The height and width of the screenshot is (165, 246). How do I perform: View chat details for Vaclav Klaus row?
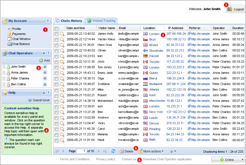(x=62, y=39)
